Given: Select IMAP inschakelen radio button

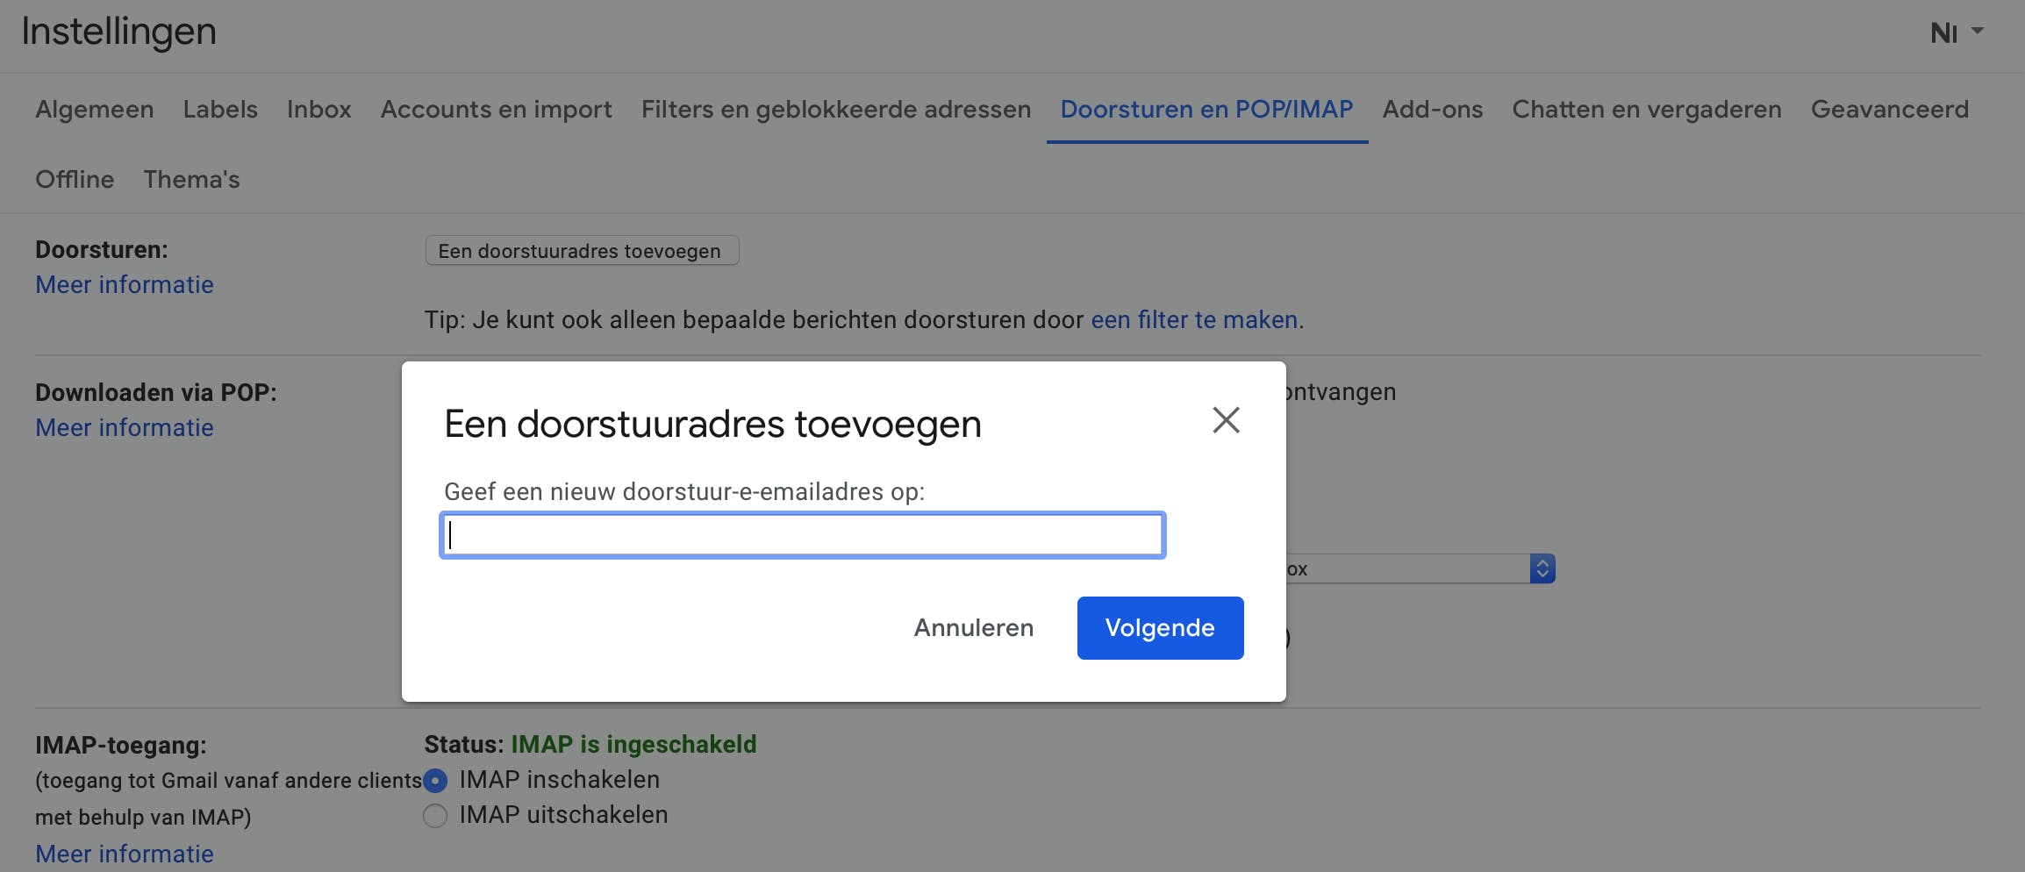Looking at the screenshot, I should tap(435, 780).
